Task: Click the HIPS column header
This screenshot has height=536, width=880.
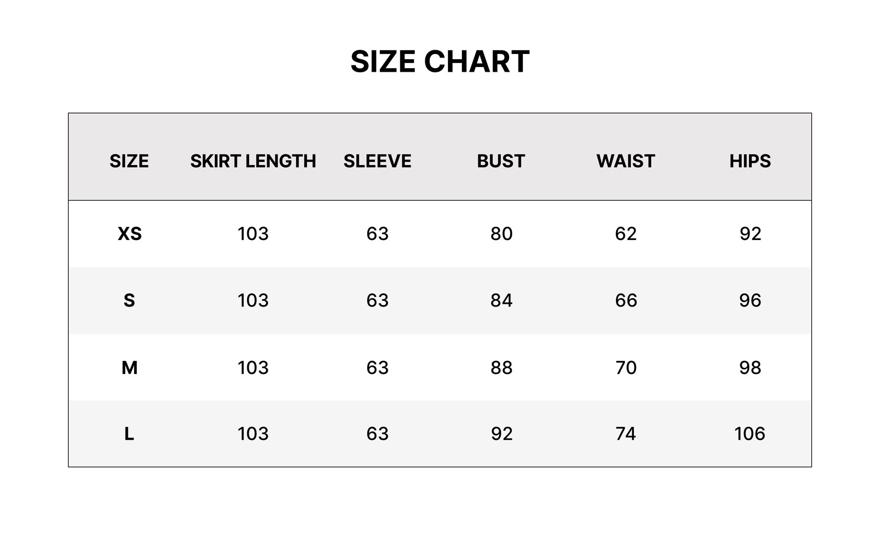Action: click(750, 161)
